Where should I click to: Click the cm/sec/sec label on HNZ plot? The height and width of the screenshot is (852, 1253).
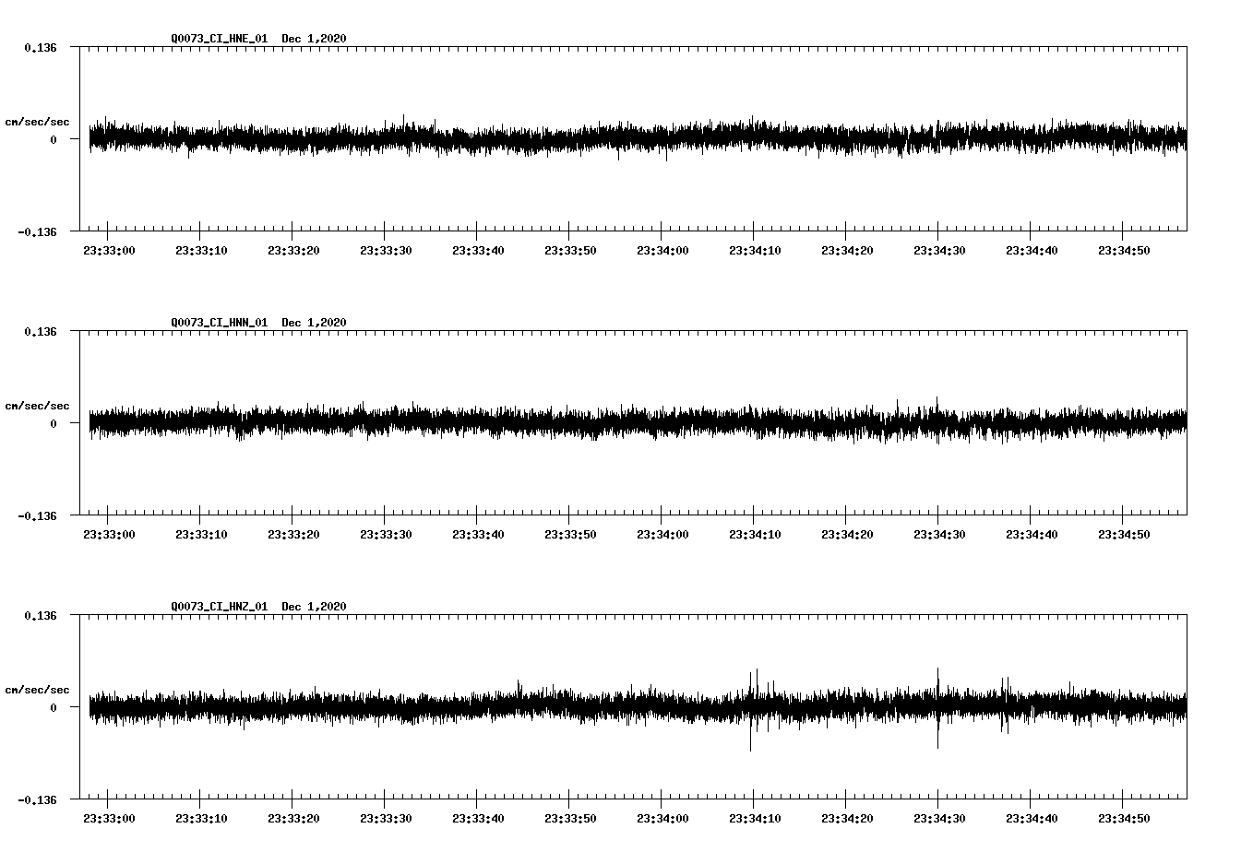click(38, 688)
